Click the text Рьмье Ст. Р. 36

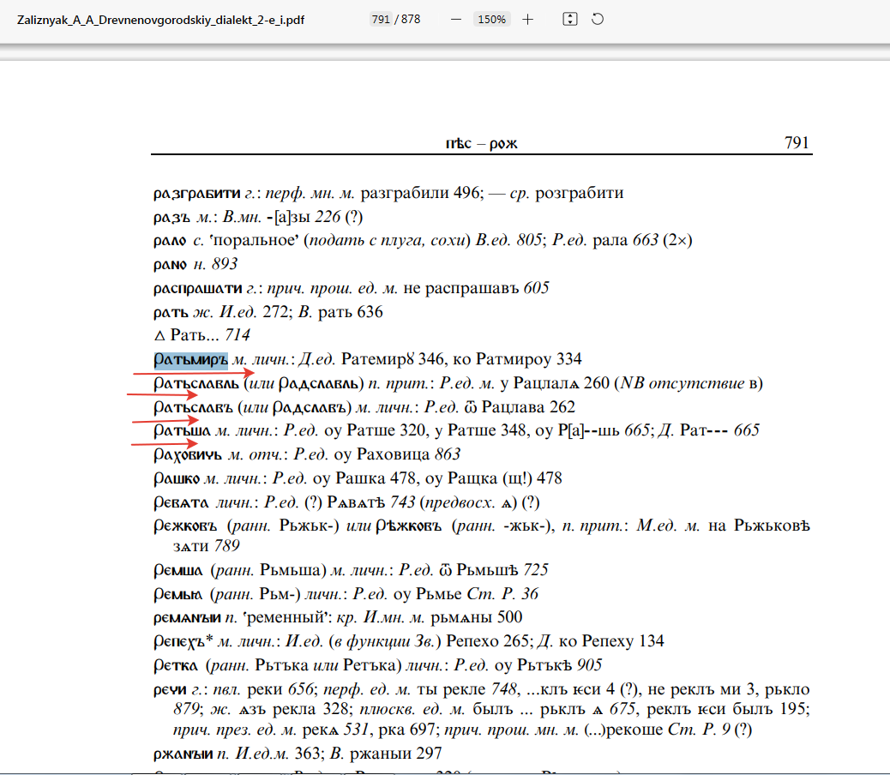pyautogui.click(x=477, y=594)
